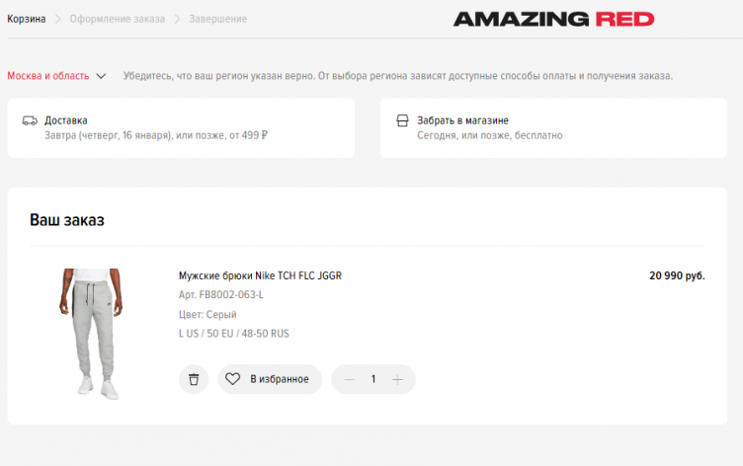Click the Цвет: Серый text
This screenshot has height=466, width=743.
click(207, 315)
